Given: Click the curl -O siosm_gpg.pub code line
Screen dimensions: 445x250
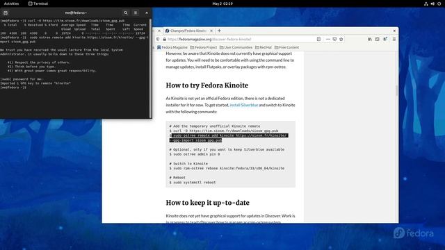Looking at the screenshot, I should 224,131.
